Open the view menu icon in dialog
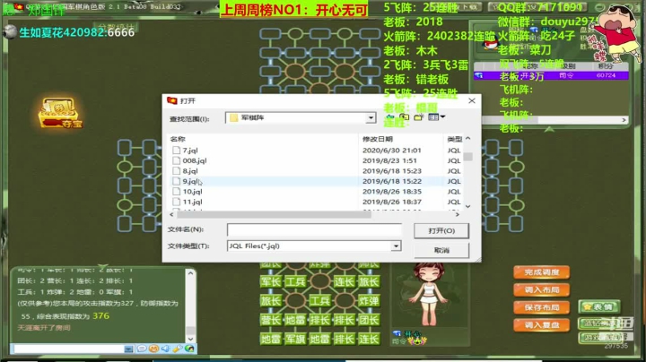646x362 pixels. [x=436, y=117]
